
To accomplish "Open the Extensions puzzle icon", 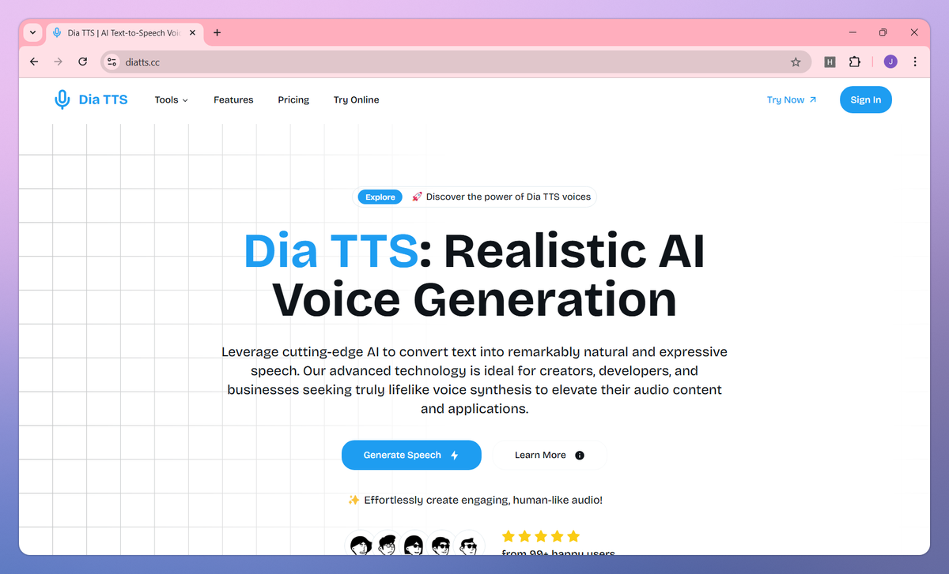I will [x=854, y=62].
